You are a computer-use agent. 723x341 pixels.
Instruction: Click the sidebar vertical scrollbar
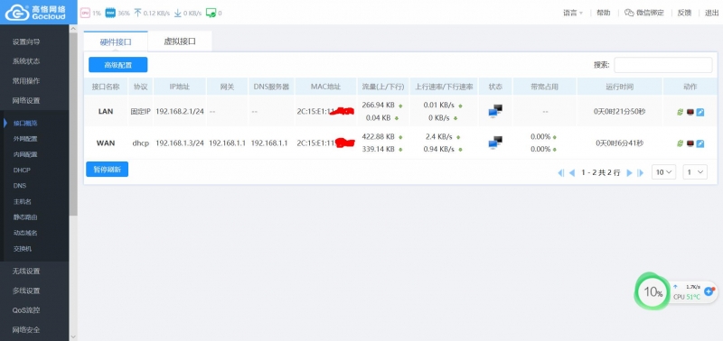[x=73, y=124]
